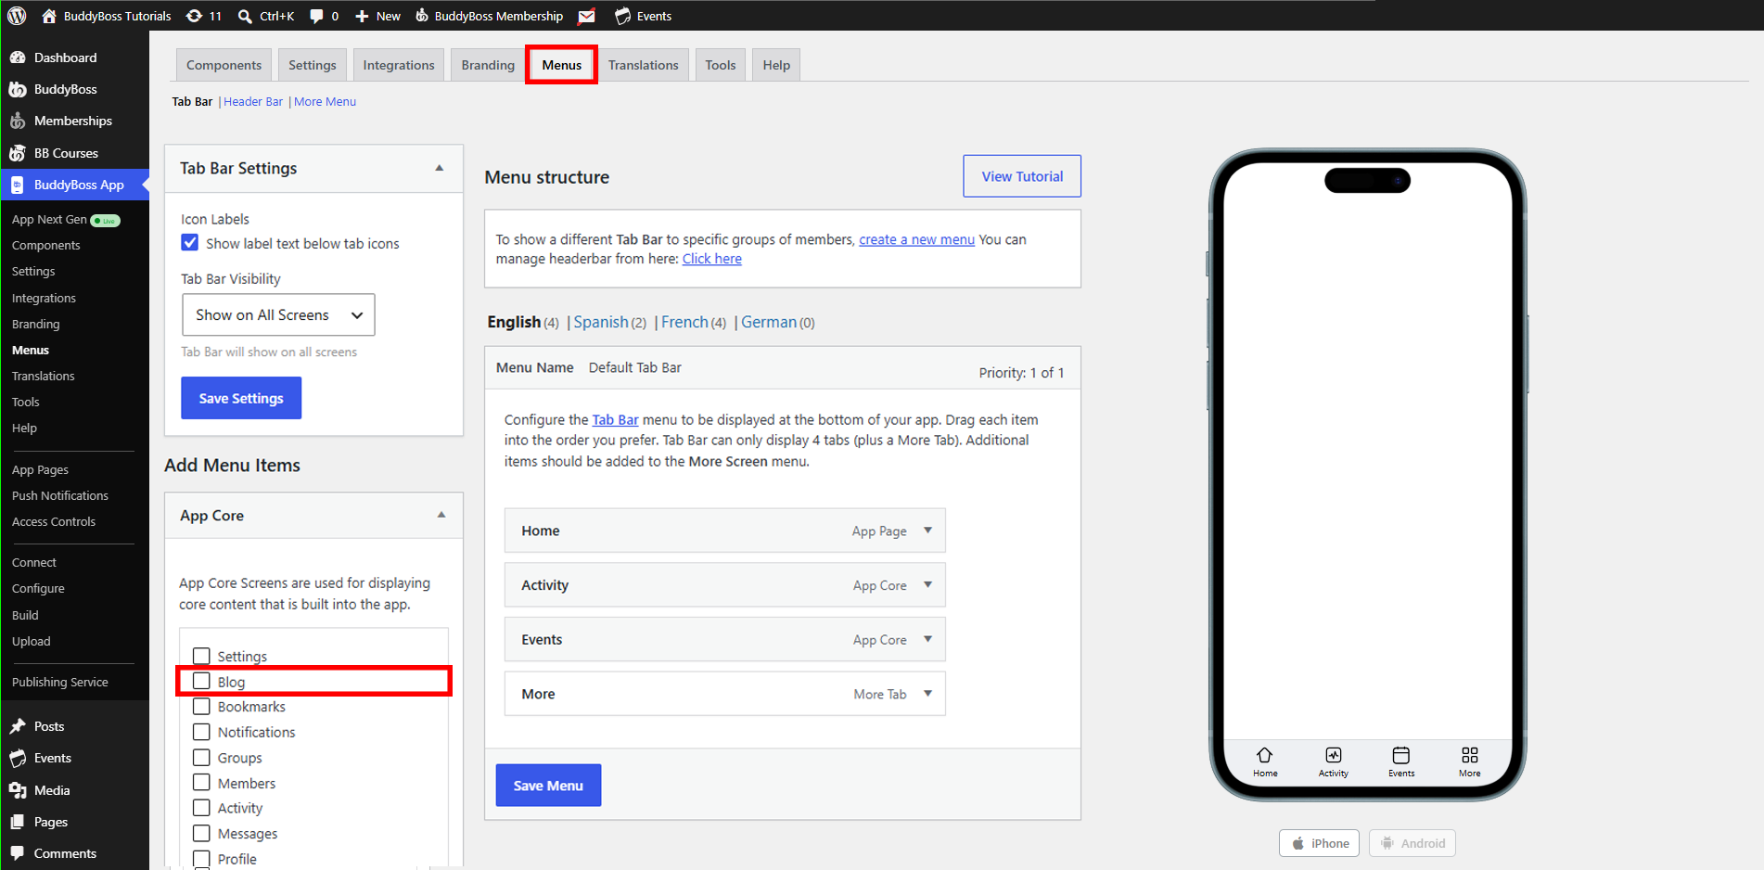Open the create a new menu link

point(916,239)
